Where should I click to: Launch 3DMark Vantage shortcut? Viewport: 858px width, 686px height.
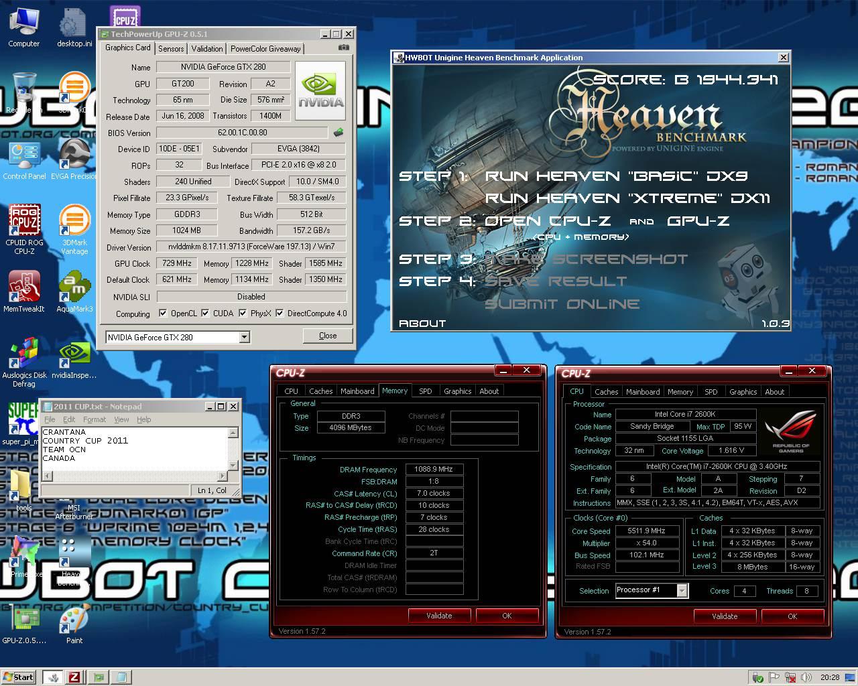(74, 229)
